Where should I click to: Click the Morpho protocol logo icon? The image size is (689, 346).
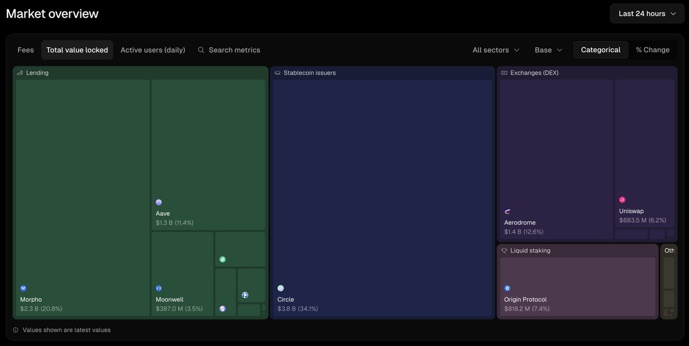coord(24,288)
